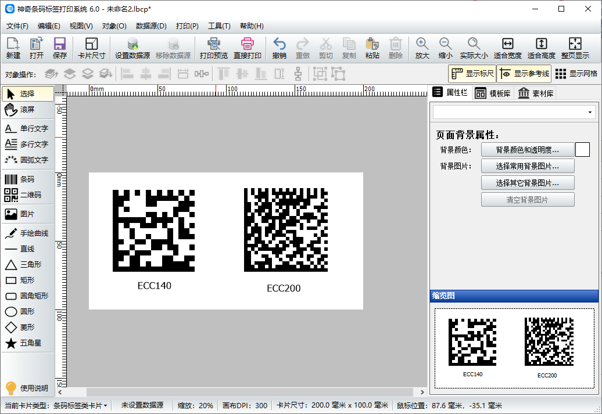
Task: Click the 新建 new file icon
Action: point(13,48)
